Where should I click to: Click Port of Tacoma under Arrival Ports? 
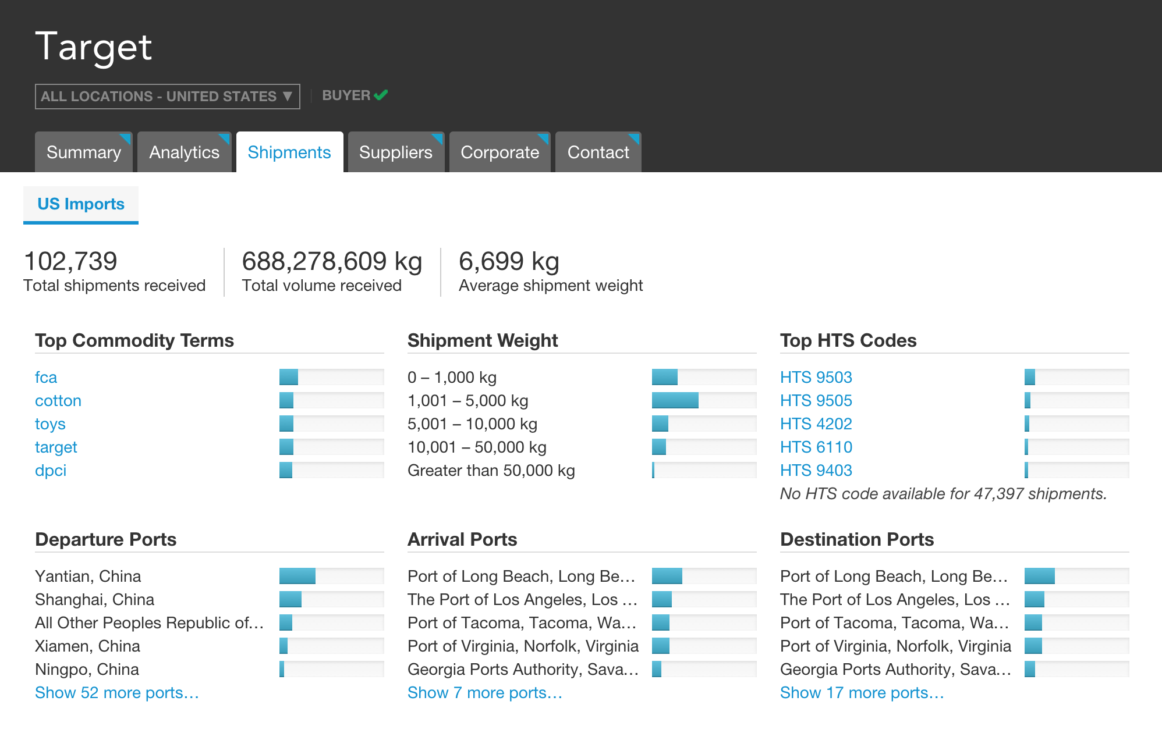pyautogui.click(x=522, y=623)
